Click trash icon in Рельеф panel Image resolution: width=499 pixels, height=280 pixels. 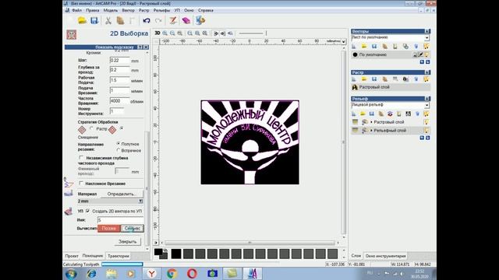click(417, 114)
